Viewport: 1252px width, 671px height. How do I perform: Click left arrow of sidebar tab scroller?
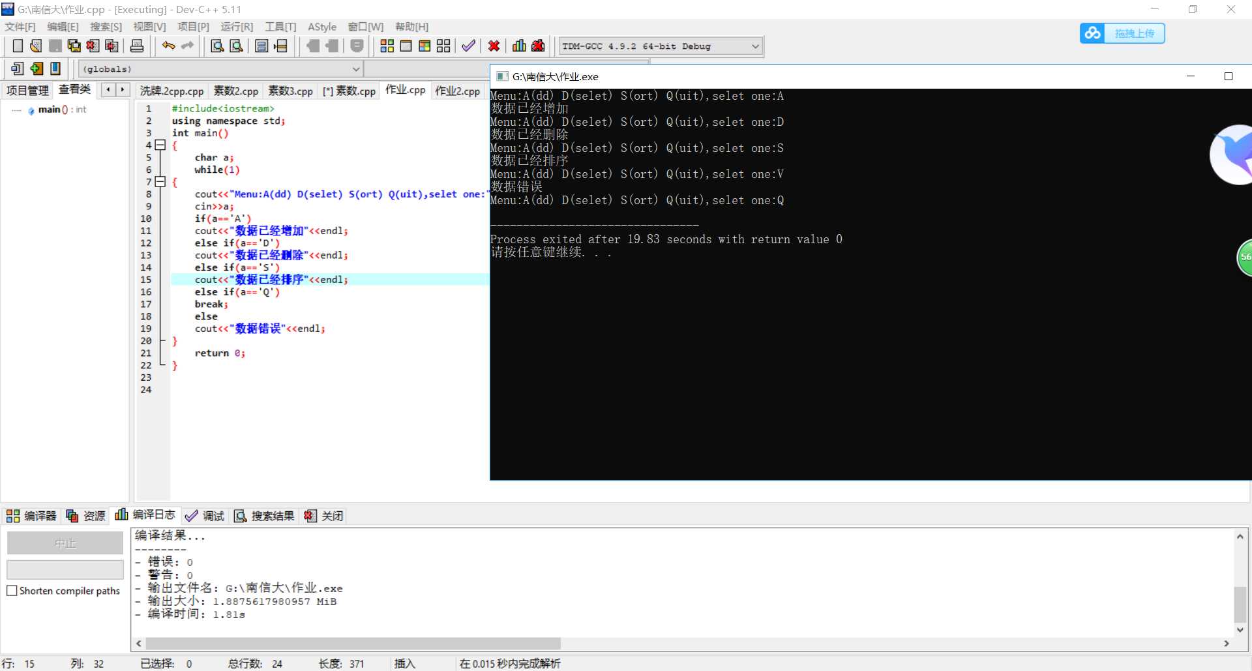coord(108,90)
